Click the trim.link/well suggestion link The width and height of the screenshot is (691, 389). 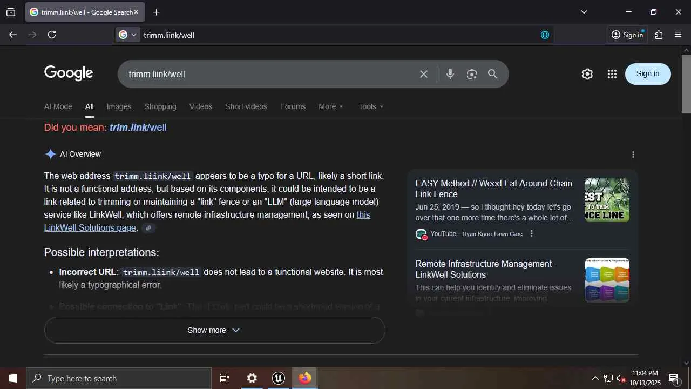pos(138,128)
